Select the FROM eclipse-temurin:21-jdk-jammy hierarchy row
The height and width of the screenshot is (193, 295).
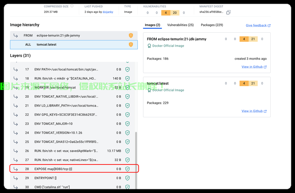(x=74, y=36)
